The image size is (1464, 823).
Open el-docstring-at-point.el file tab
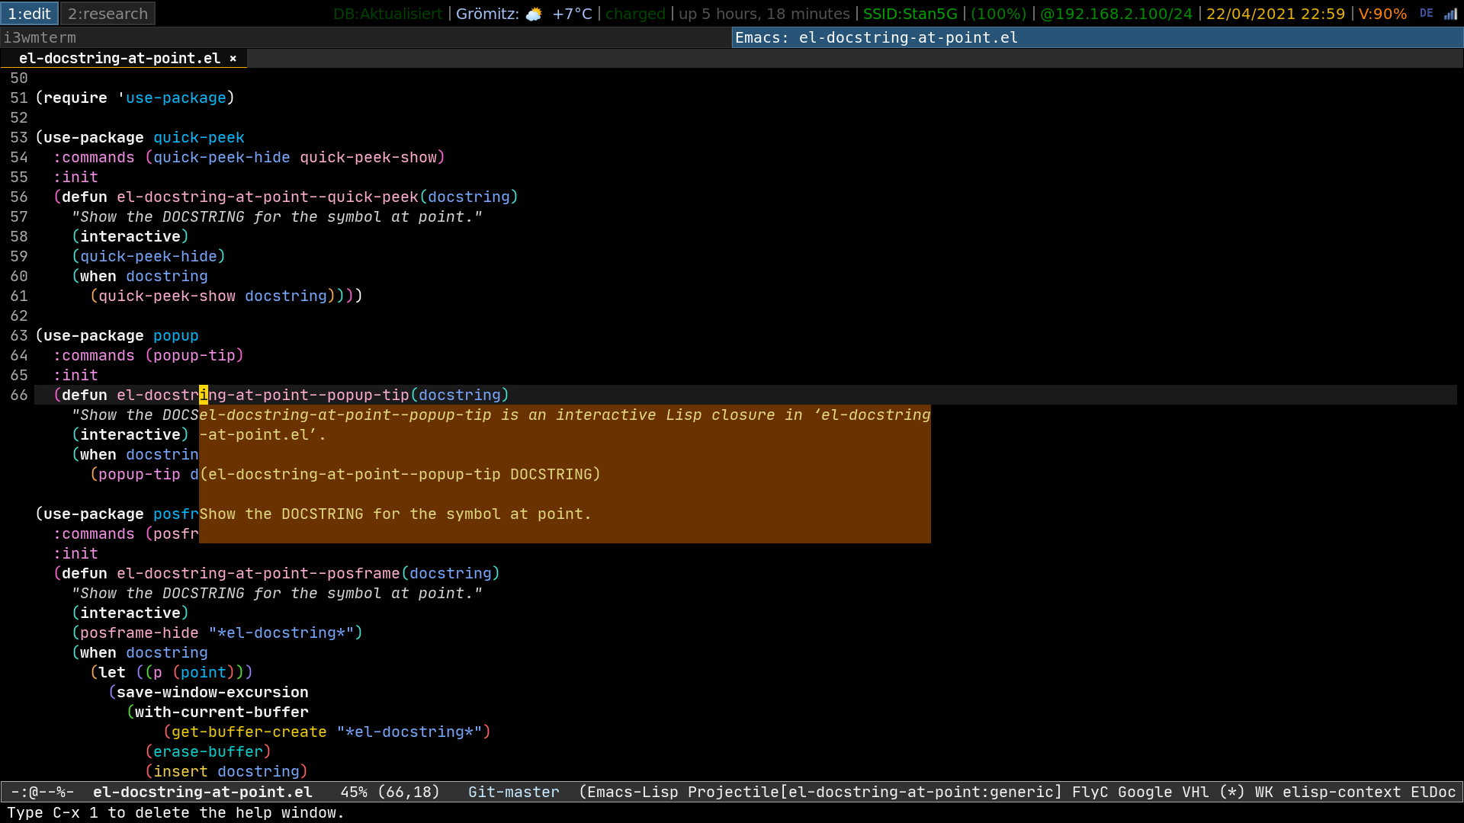click(120, 57)
